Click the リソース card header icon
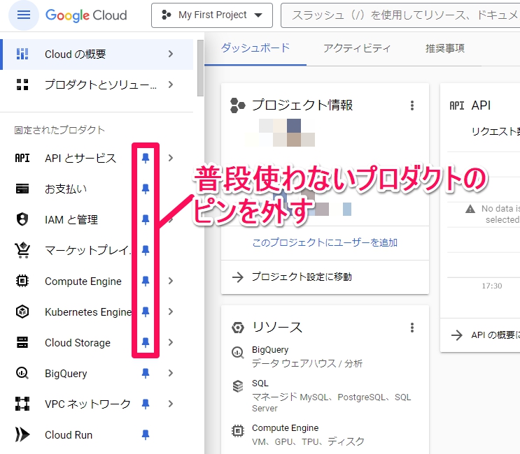Screen dimensions: 520x454 [237, 328]
